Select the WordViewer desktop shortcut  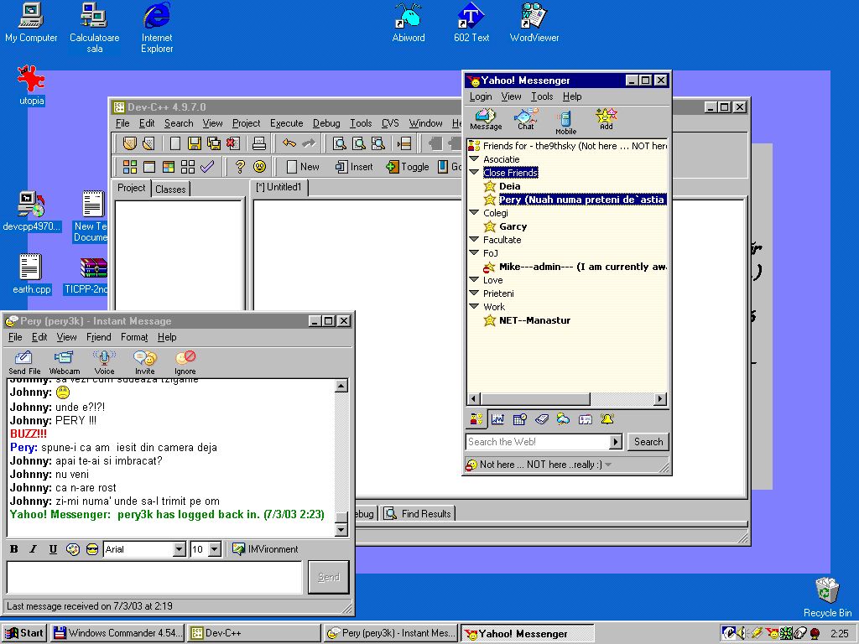point(534,23)
